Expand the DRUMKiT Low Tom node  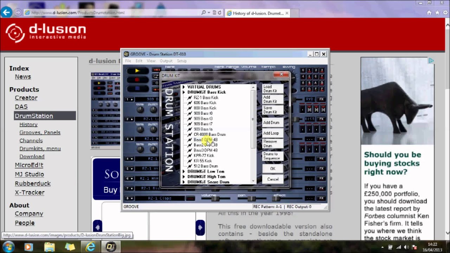coord(184,171)
